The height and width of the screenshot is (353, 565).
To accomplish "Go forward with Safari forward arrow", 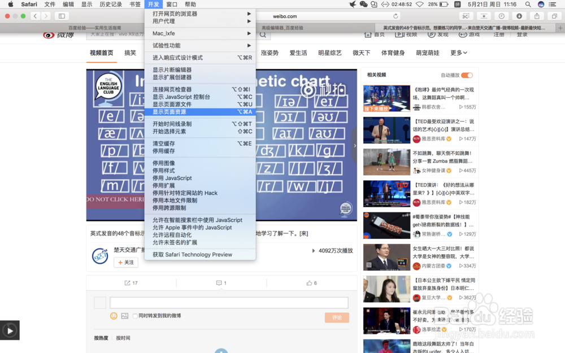I will click(x=46, y=16).
